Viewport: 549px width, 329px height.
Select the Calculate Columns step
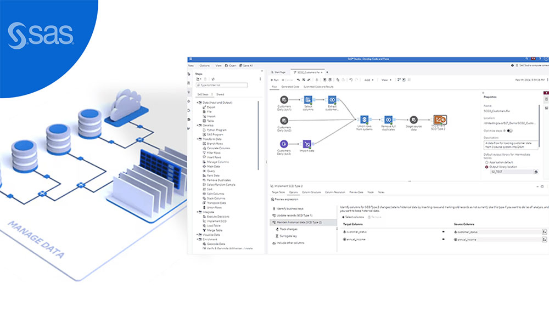(216, 148)
